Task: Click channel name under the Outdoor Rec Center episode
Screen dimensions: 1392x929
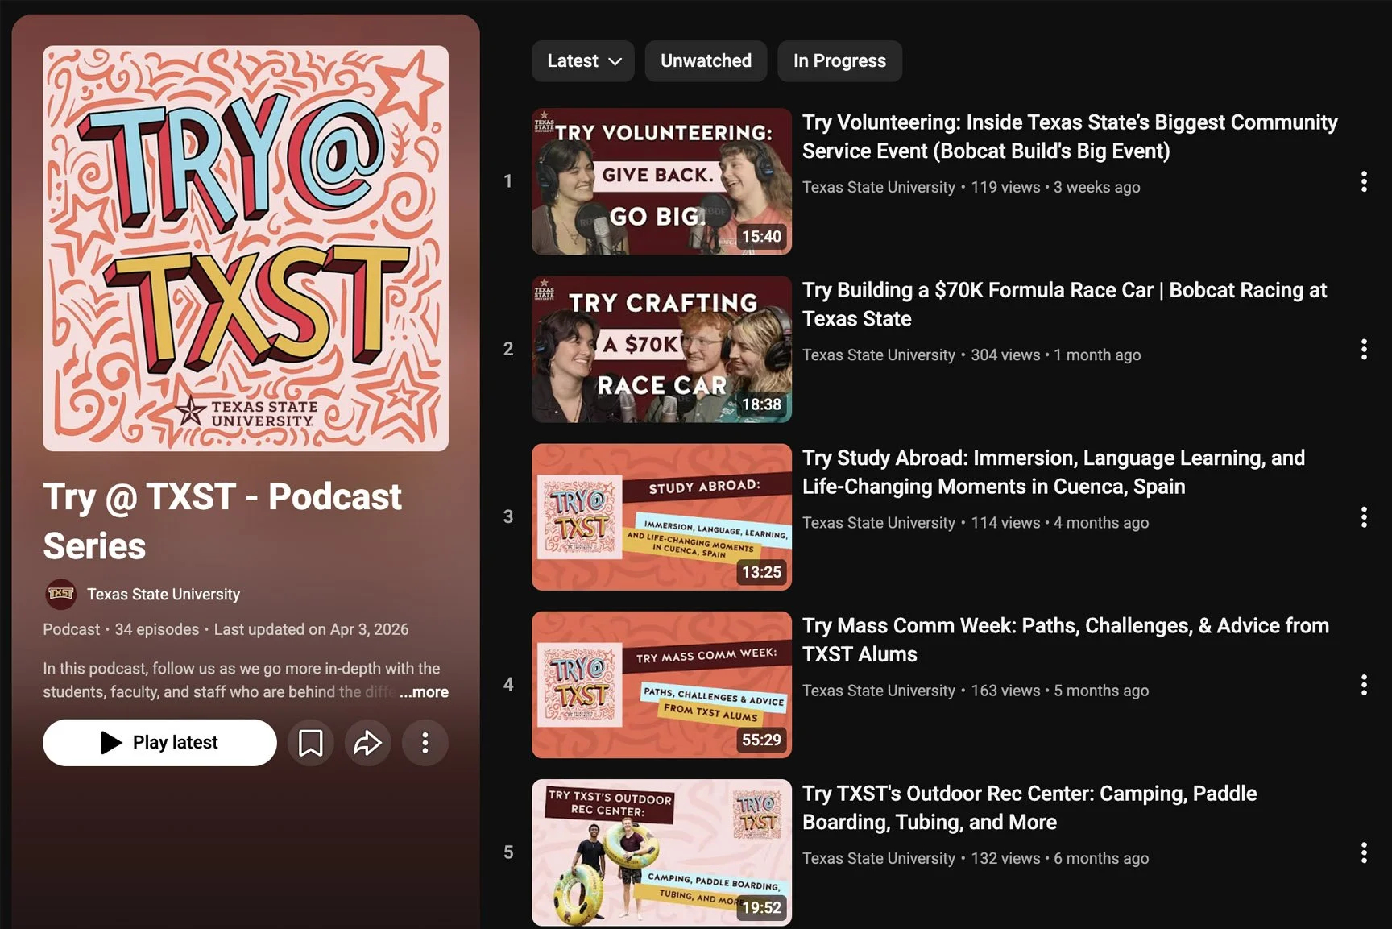Action: (x=879, y=858)
